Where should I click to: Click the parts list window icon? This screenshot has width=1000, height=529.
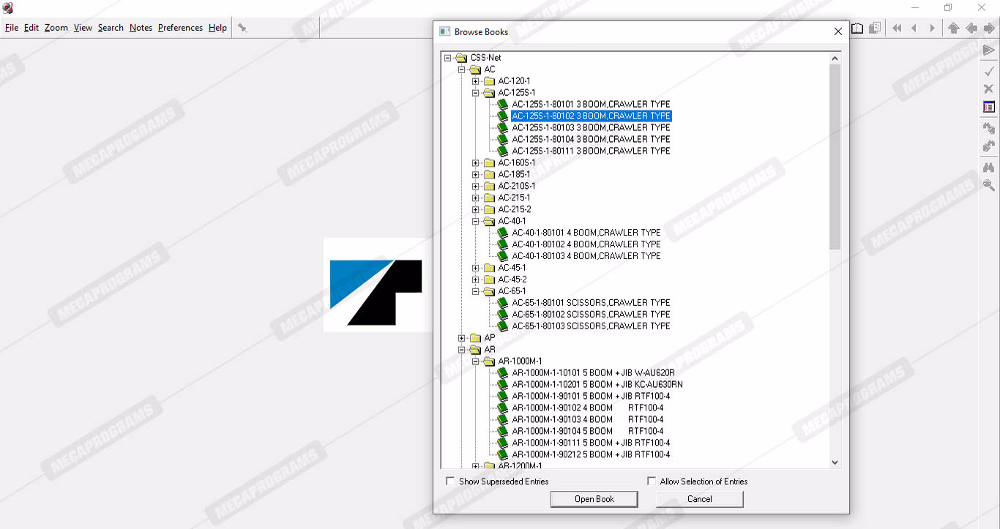coord(988,107)
